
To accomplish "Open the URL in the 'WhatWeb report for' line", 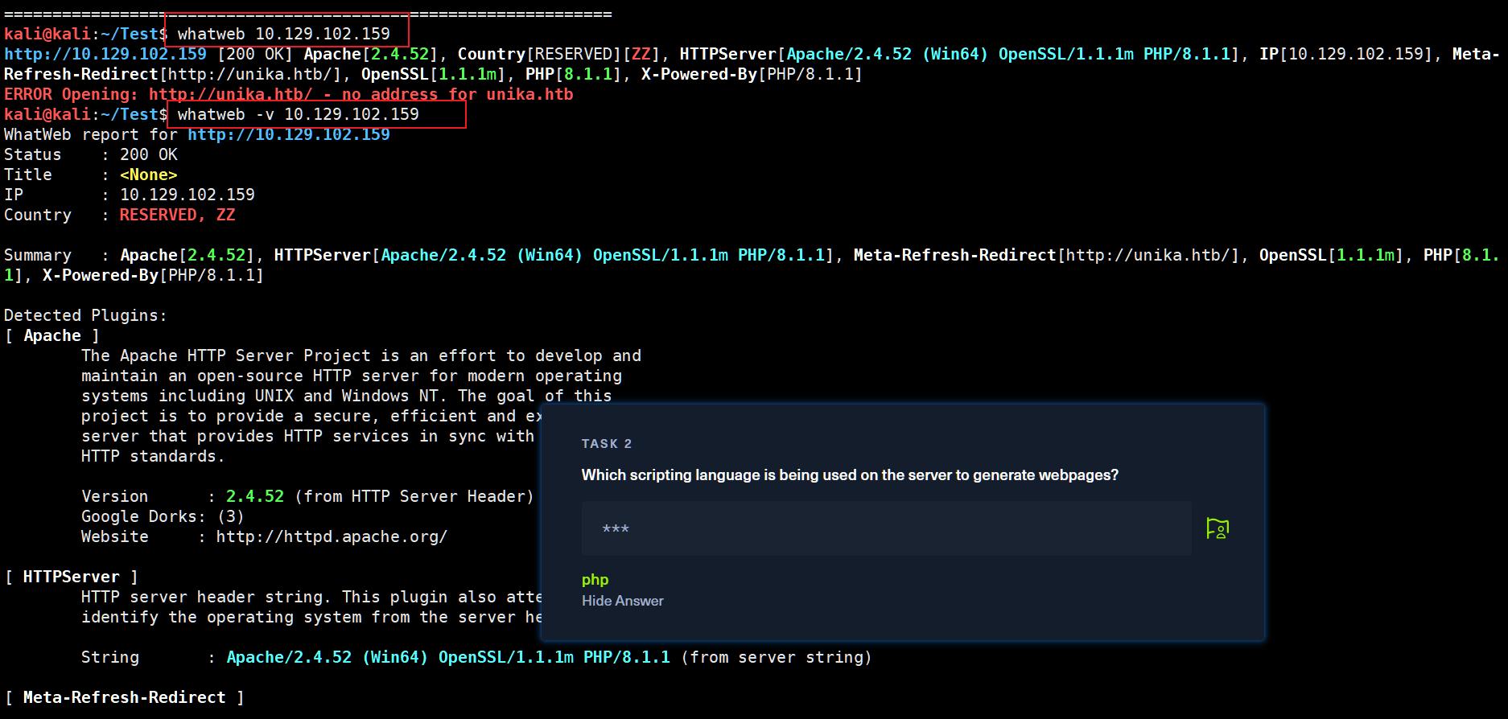I will click(289, 134).
